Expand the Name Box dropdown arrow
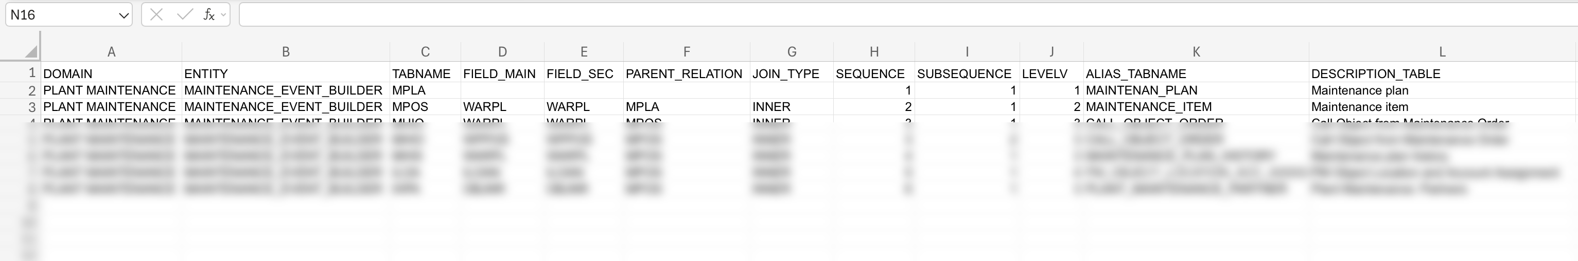 click(125, 15)
